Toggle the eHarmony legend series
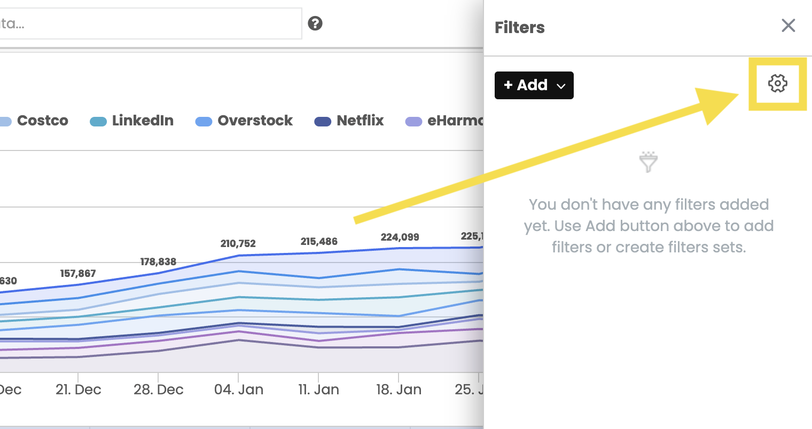812x429 pixels. [x=444, y=121]
